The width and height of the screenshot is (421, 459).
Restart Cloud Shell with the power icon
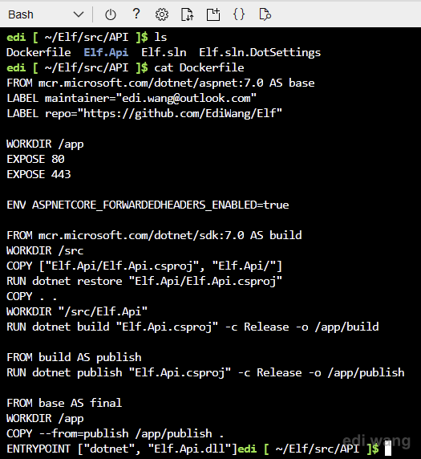pos(111,14)
